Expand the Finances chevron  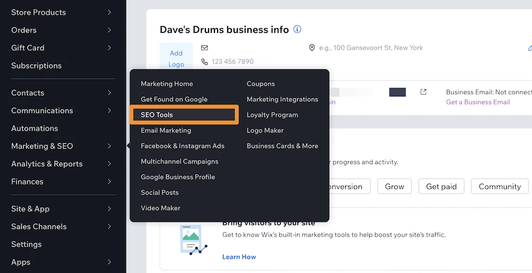click(x=109, y=181)
